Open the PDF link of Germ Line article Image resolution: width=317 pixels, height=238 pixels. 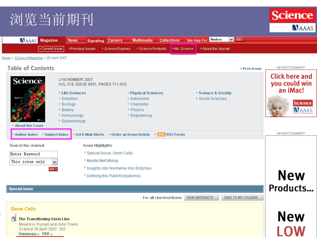(x=47, y=234)
